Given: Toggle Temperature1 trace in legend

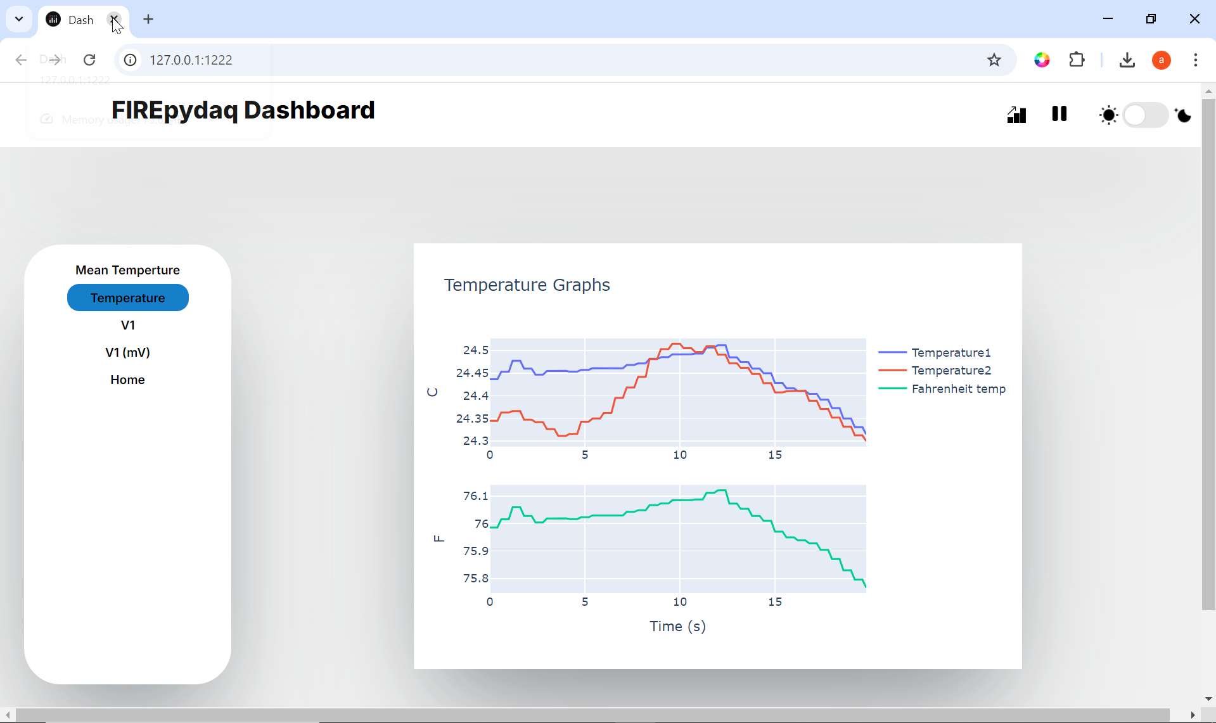Looking at the screenshot, I should coord(935,352).
